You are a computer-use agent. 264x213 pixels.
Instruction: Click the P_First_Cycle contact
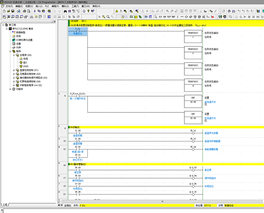[x=77, y=96]
